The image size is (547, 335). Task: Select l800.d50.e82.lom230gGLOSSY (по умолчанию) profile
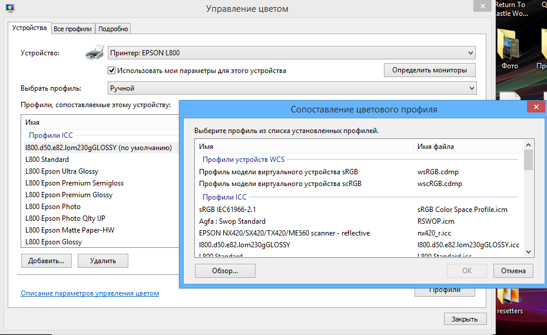point(101,148)
